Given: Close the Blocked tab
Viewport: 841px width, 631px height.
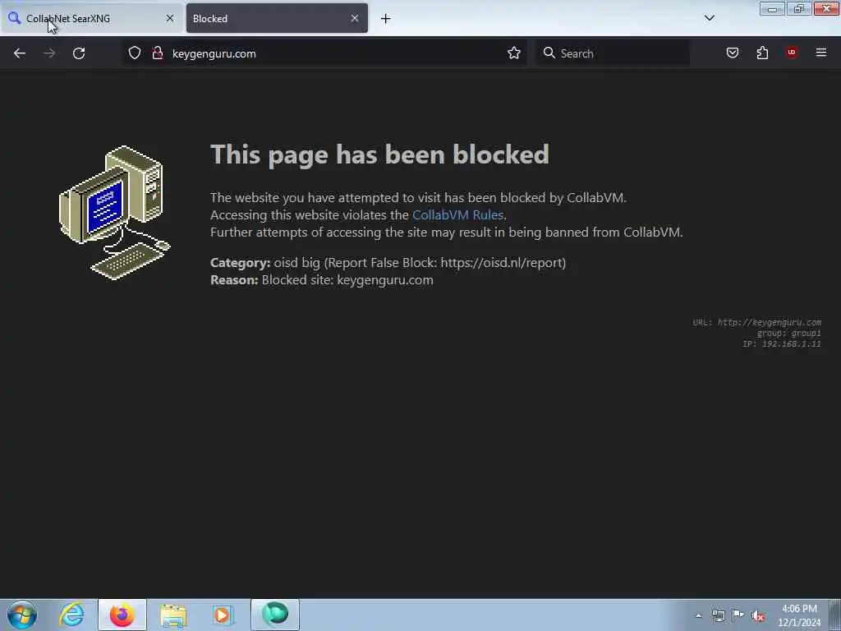Looking at the screenshot, I should (x=355, y=18).
